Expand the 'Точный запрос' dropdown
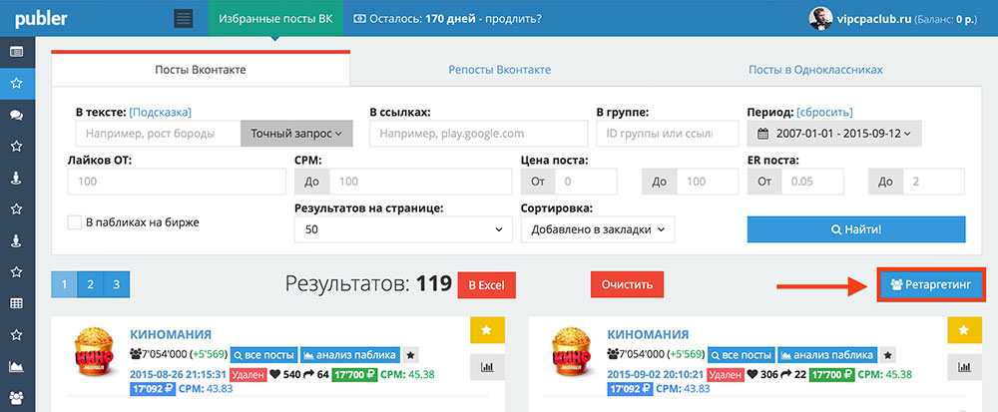The height and width of the screenshot is (412, 998). click(296, 134)
